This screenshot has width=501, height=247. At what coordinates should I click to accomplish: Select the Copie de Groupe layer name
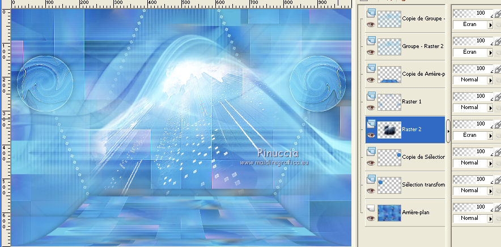tap(423, 19)
